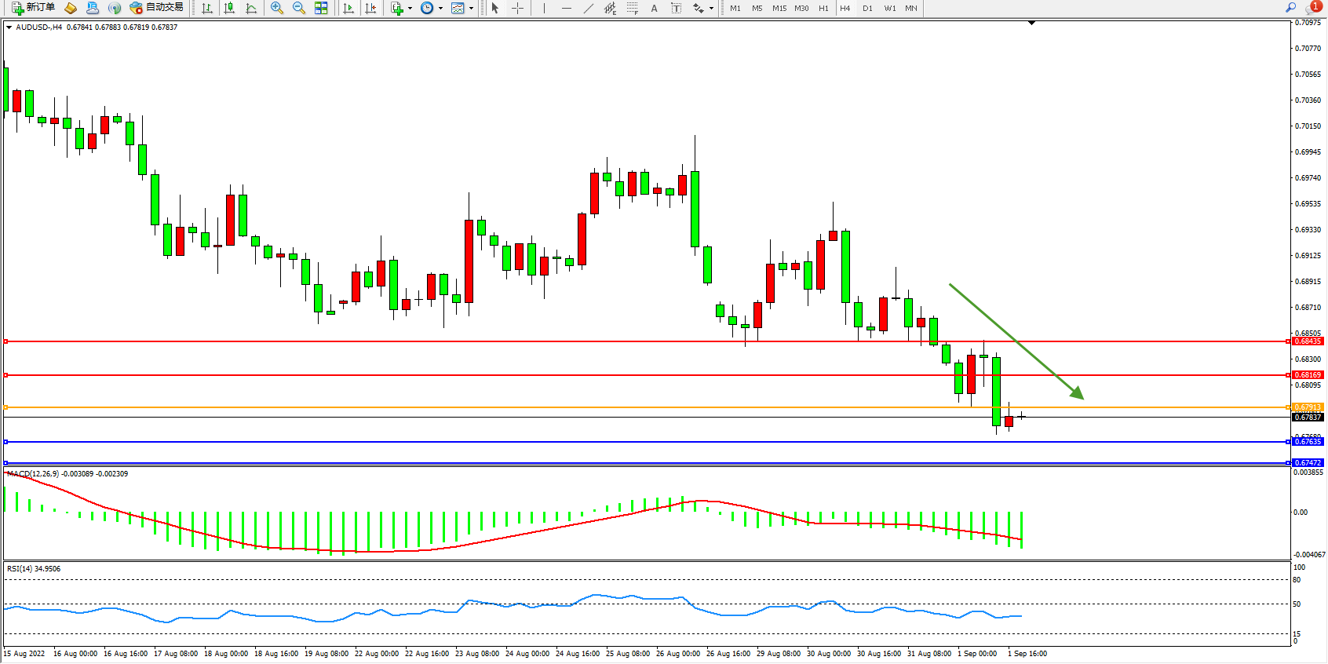This screenshot has height=664, width=1328.
Task: Toggle AutoTrading (自动交易) button
Action: [x=156, y=8]
